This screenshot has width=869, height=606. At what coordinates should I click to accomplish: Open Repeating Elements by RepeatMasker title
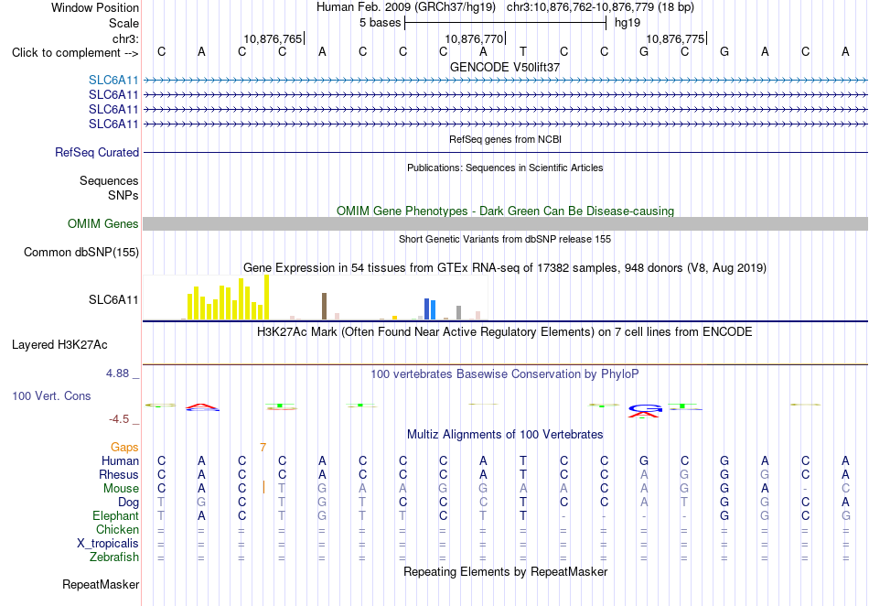click(505, 571)
